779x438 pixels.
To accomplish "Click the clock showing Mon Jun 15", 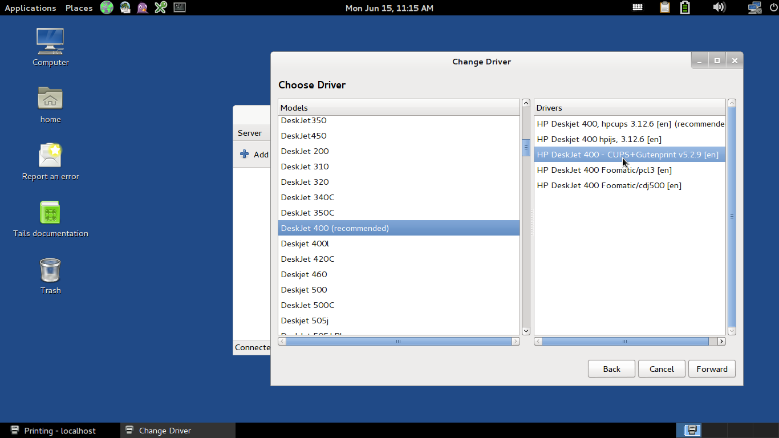I will click(389, 8).
